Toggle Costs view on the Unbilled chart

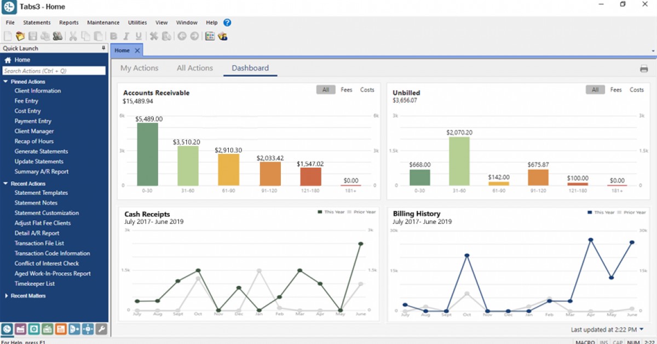[x=637, y=89]
